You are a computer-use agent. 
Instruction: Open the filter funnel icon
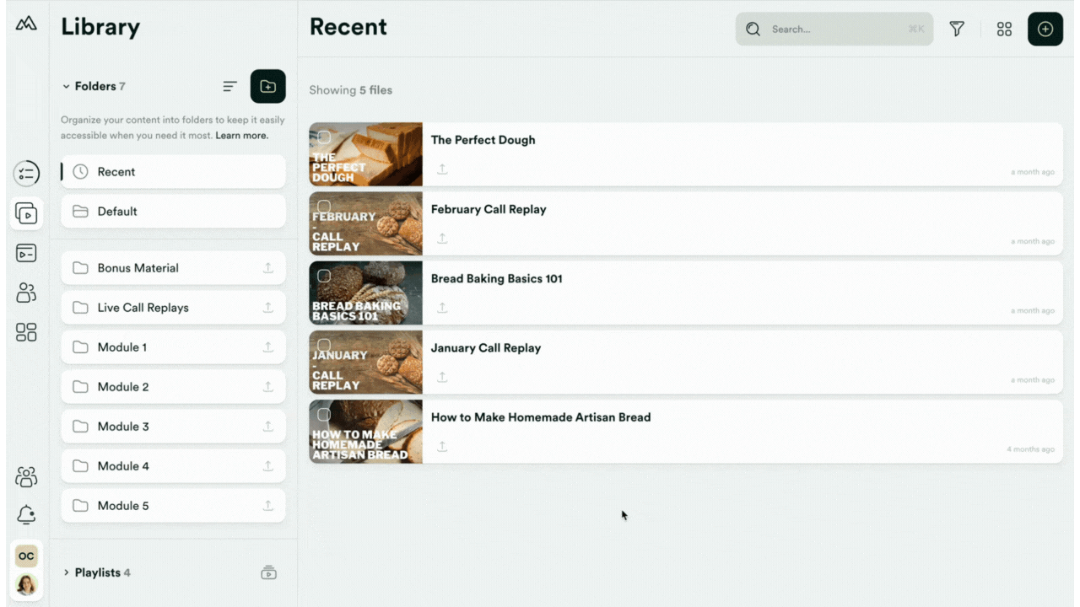[957, 29]
